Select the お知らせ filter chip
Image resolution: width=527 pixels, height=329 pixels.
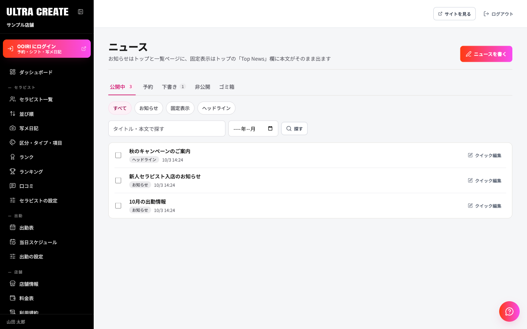(x=149, y=108)
